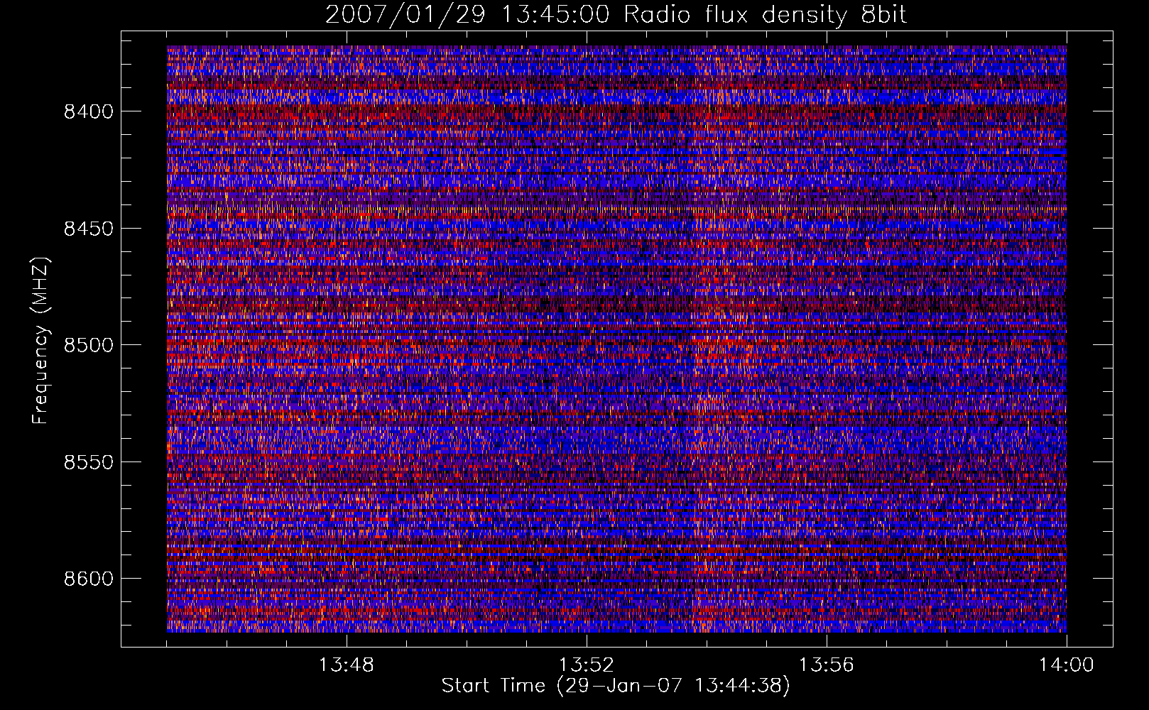
Task: Click the '8450' frequency axis label
Action: pyautogui.click(x=88, y=229)
